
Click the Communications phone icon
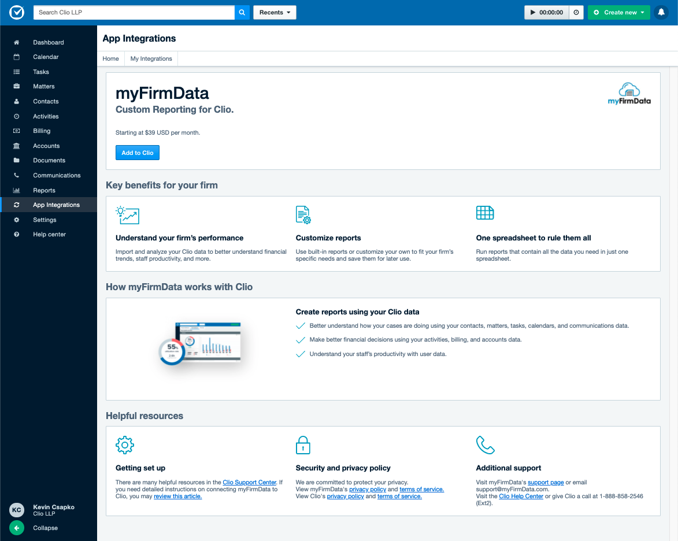pos(16,175)
